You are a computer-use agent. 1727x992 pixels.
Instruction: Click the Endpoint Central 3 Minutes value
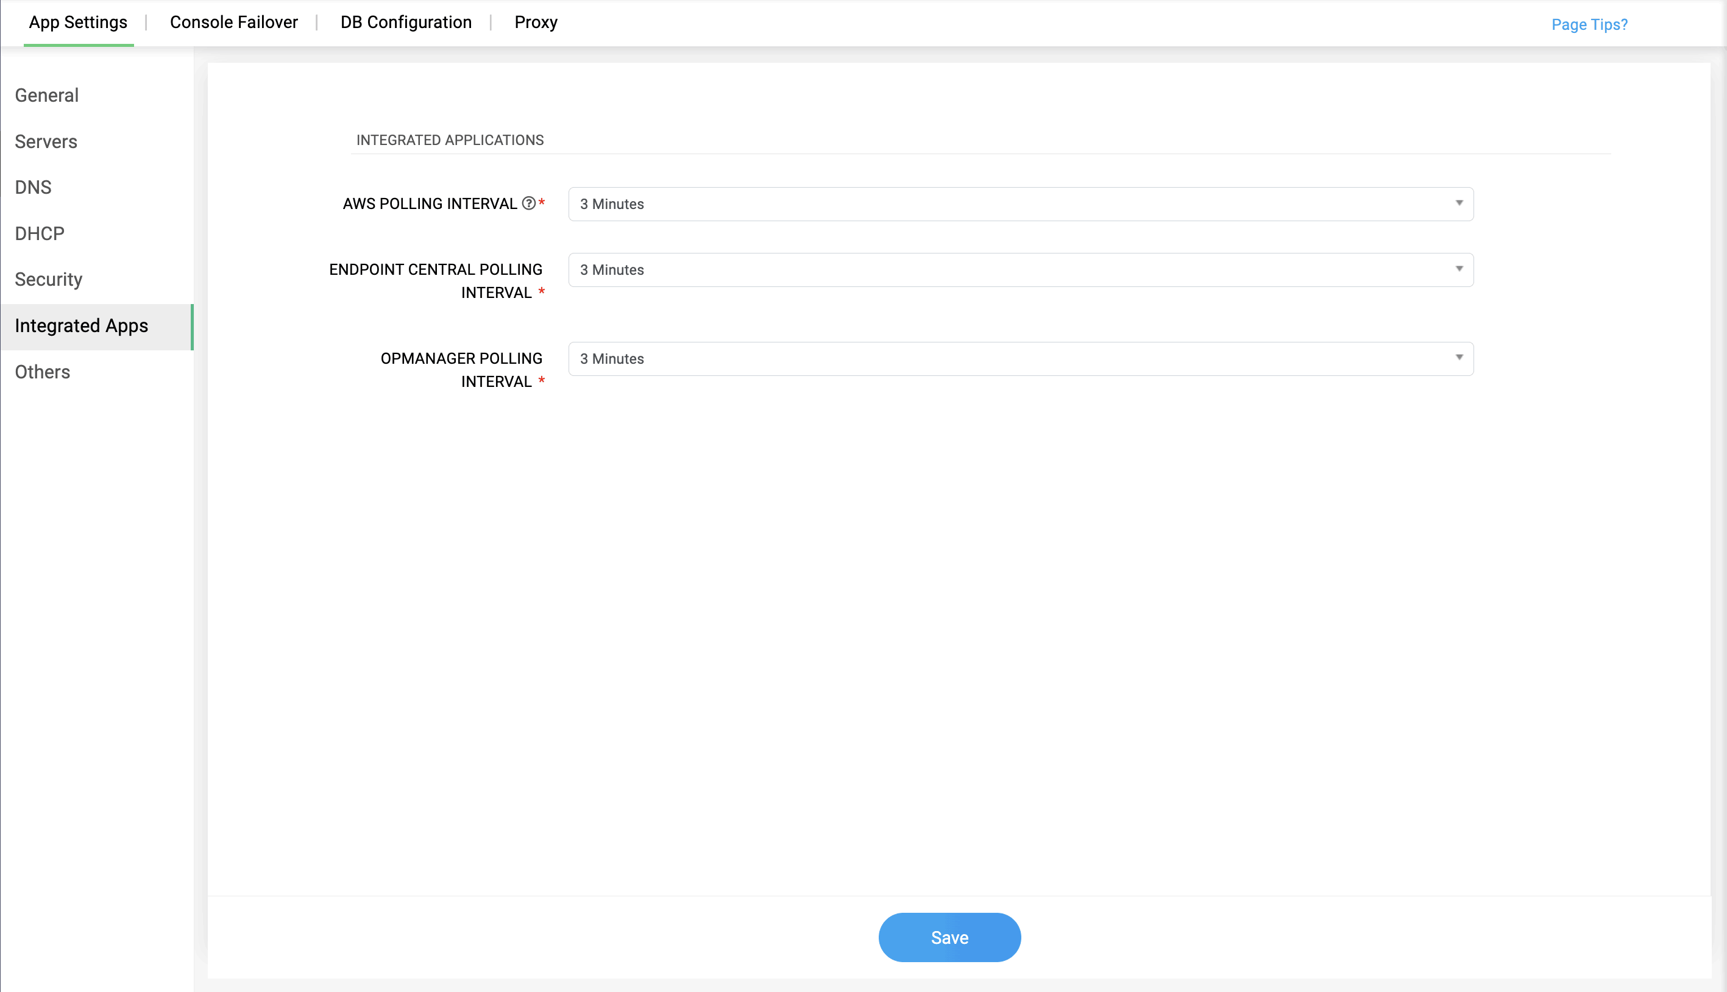612,270
